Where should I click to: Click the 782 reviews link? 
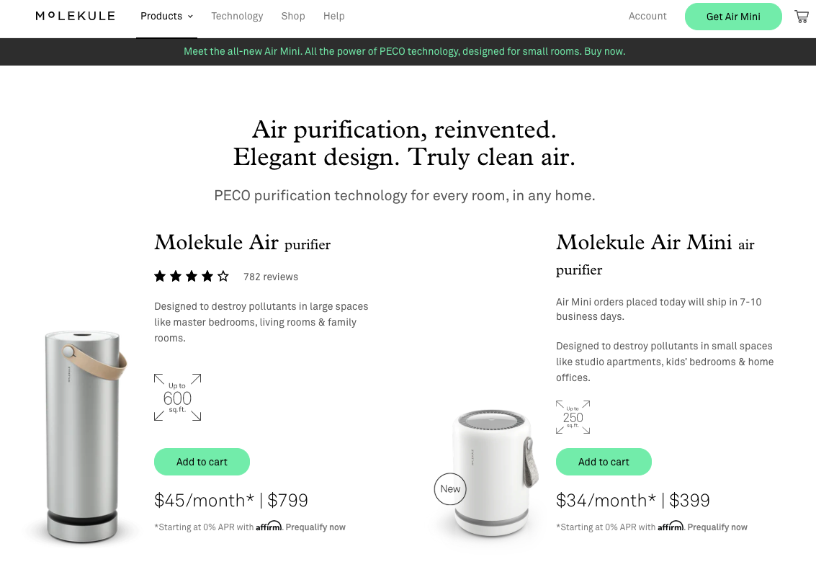[270, 276]
